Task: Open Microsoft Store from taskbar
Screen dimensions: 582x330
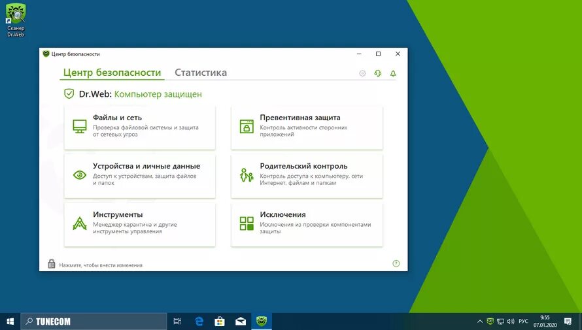Action: coord(220,321)
